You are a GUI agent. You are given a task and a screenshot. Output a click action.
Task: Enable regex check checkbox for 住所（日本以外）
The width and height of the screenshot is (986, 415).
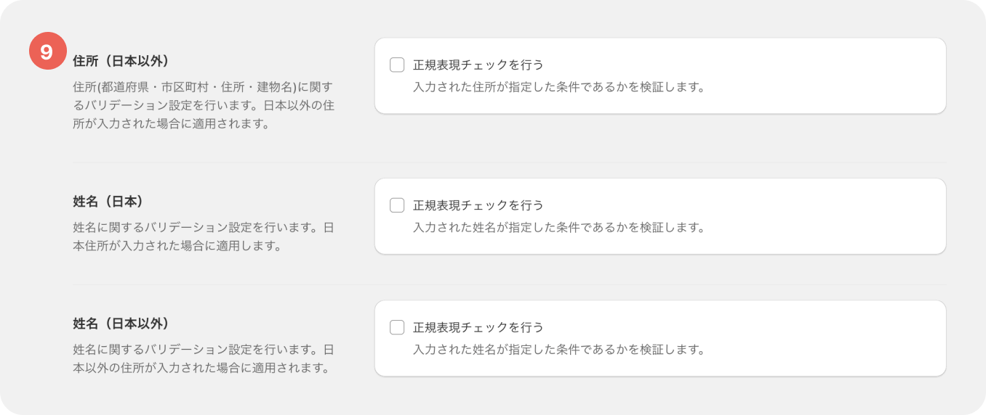[x=397, y=65]
